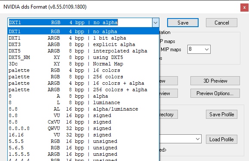Open Preview Options
The image size is (249, 161).
[x=215, y=93]
